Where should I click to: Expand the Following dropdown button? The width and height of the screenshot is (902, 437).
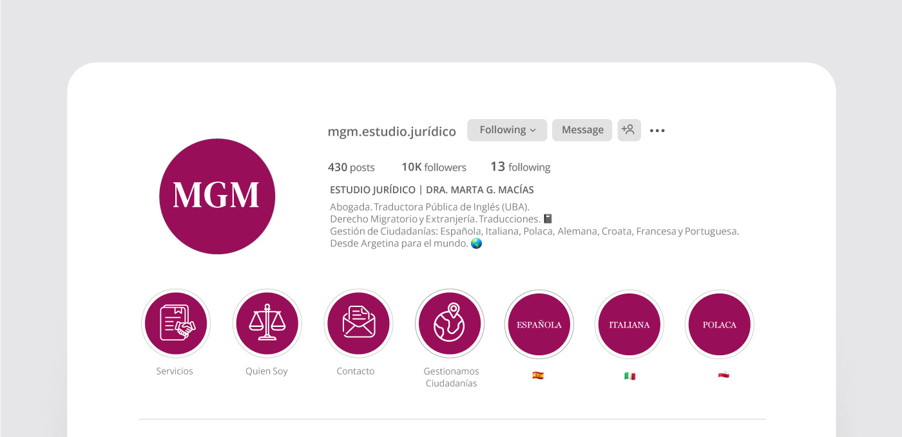[x=507, y=130]
